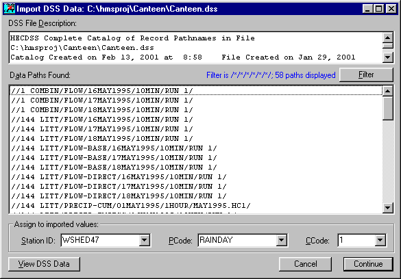Select path 1 COMBIN/FLOW/18MAY1995/10MIN/RUN 1
The image size is (401, 279).
(196, 110)
